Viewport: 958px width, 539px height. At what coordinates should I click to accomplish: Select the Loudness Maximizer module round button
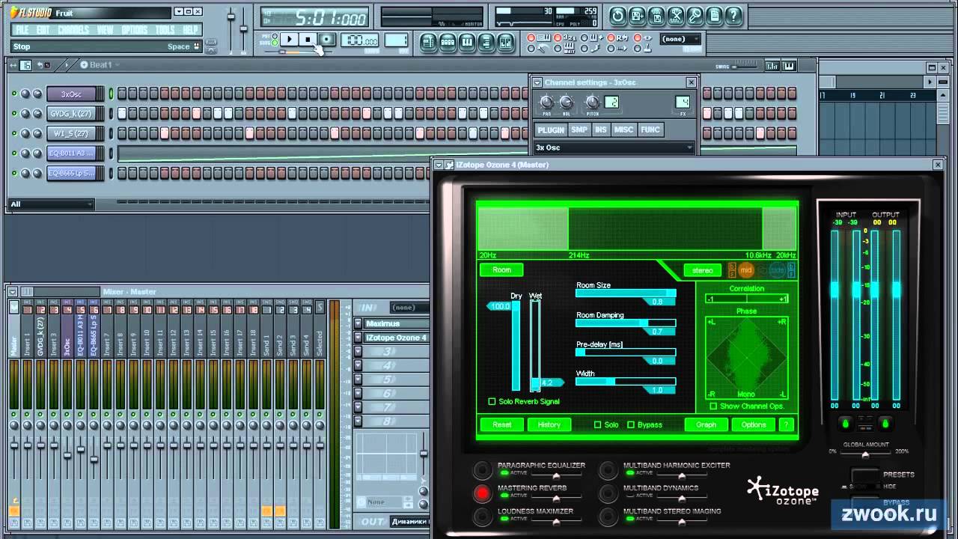tap(482, 516)
